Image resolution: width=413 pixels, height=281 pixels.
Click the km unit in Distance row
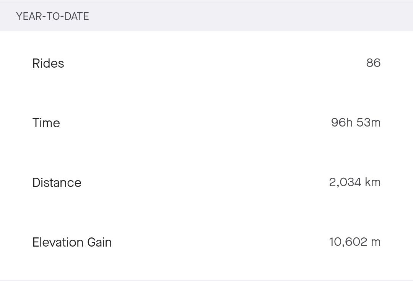373,182
